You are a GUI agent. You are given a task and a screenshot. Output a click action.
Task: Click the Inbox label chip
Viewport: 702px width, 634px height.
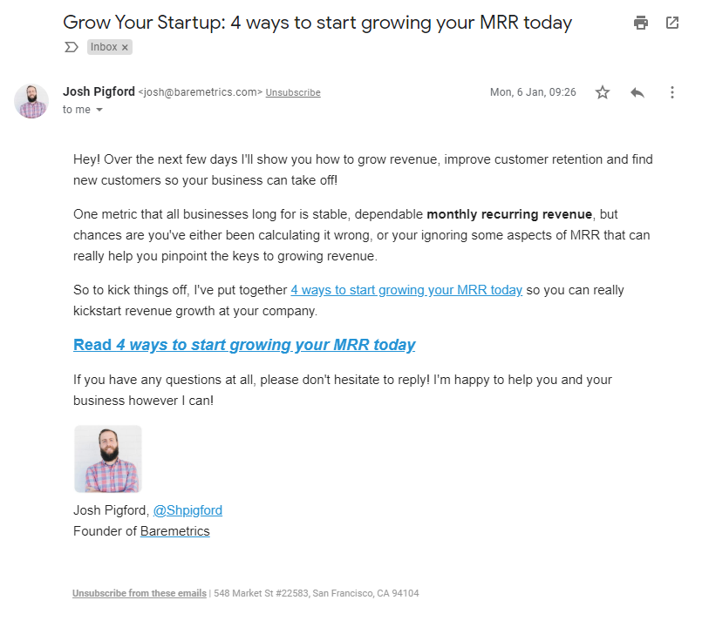point(104,47)
